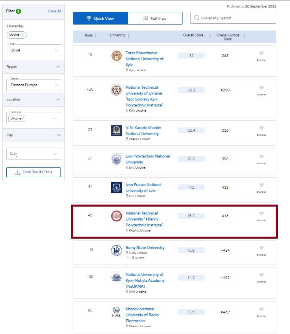
Task: Click Europe rank 416
Action: point(225,216)
